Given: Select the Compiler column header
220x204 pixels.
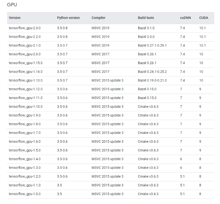Looking at the screenshot, I should (98, 18).
